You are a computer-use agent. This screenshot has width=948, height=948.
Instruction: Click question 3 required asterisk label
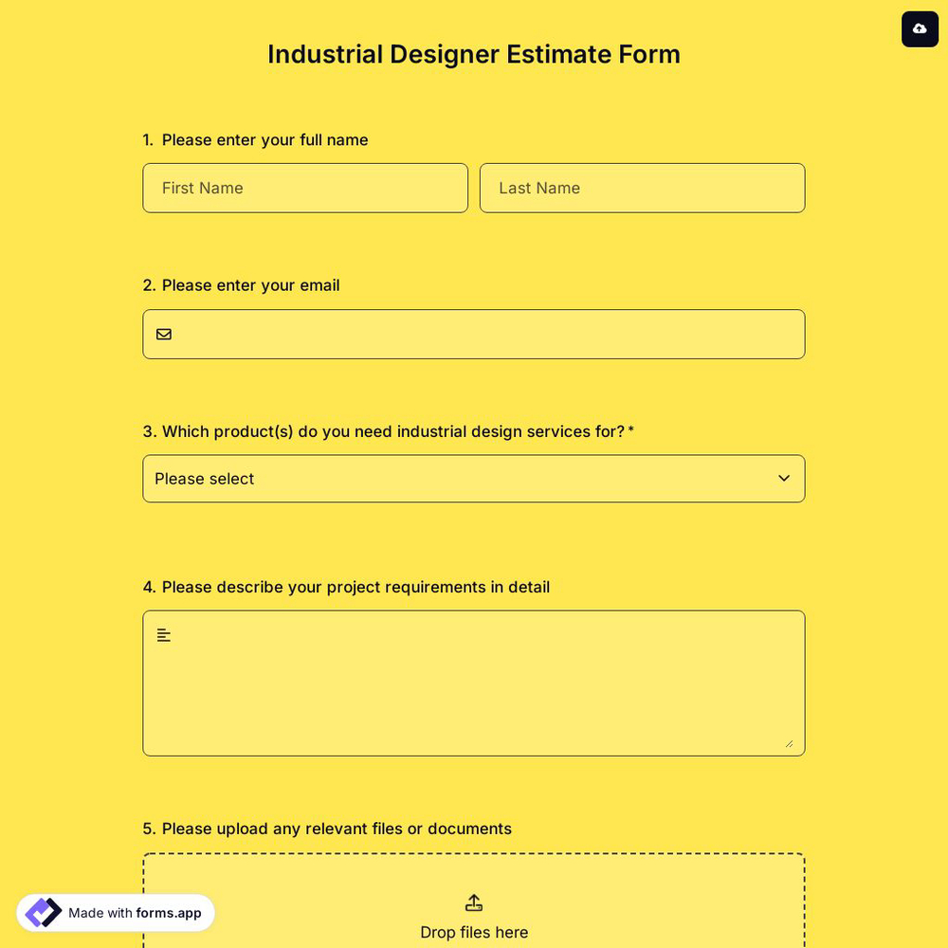click(631, 431)
